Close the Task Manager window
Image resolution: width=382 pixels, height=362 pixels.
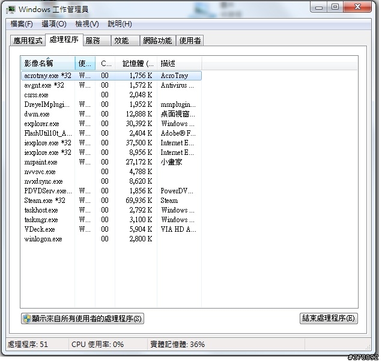pyautogui.click(x=357, y=7)
